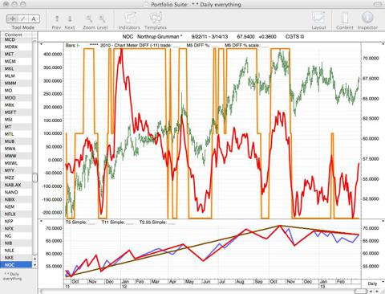Select NAB.AX in the symbol list
This screenshot has height=294, width=385.
click(x=16, y=185)
